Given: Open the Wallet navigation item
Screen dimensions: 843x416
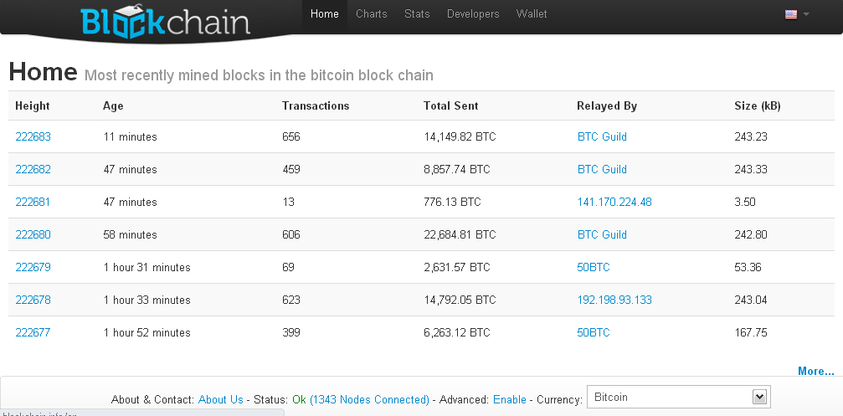Looking at the screenshot, I should click(x=532, y=14).
